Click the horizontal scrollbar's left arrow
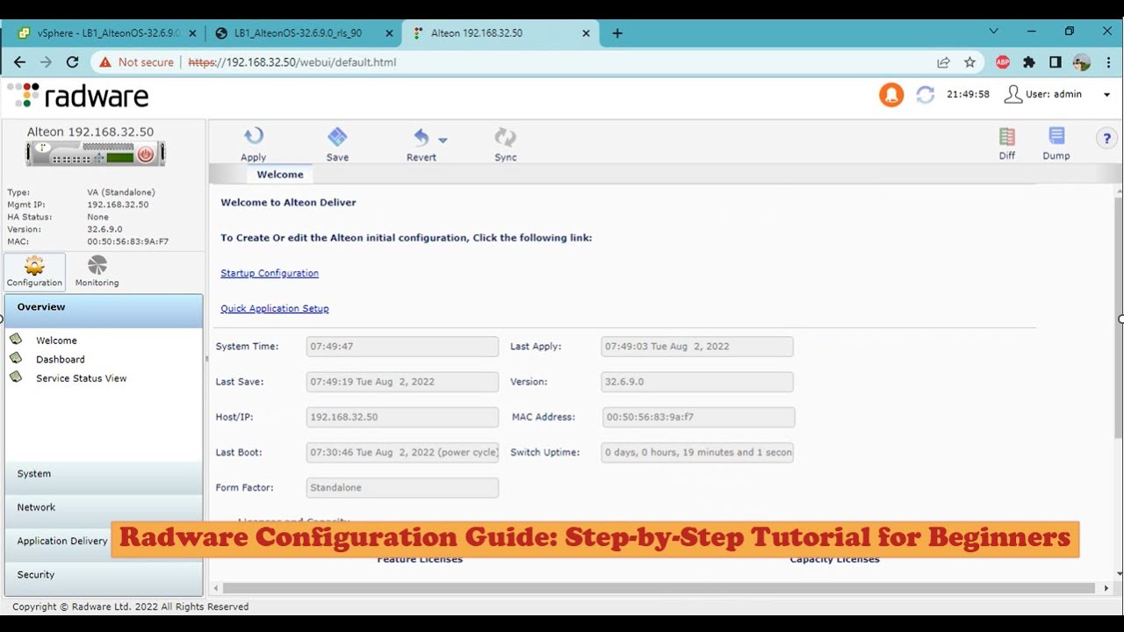Viewport: 1124px width, 632px height. click(x=214, y=588)
